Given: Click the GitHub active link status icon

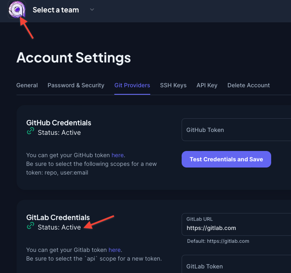Looking at the screenshot, I should pyautogui.click(x=30, y=132).
